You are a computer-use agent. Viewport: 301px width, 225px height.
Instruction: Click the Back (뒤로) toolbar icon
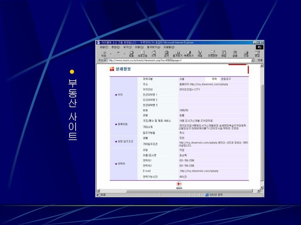pos(104,53)
